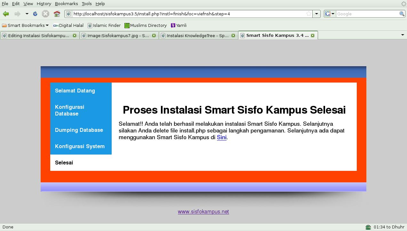Open the File menu
Image resolution: width=407 pixels, height=231 pixels.
click(x=5, y=4)
